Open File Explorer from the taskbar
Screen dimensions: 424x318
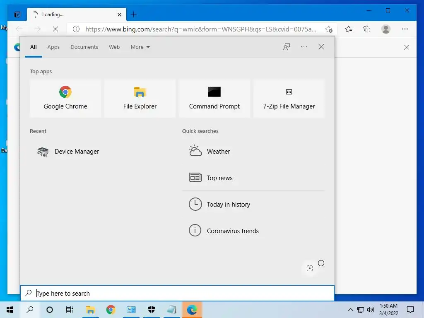click(x=90, y=310)
